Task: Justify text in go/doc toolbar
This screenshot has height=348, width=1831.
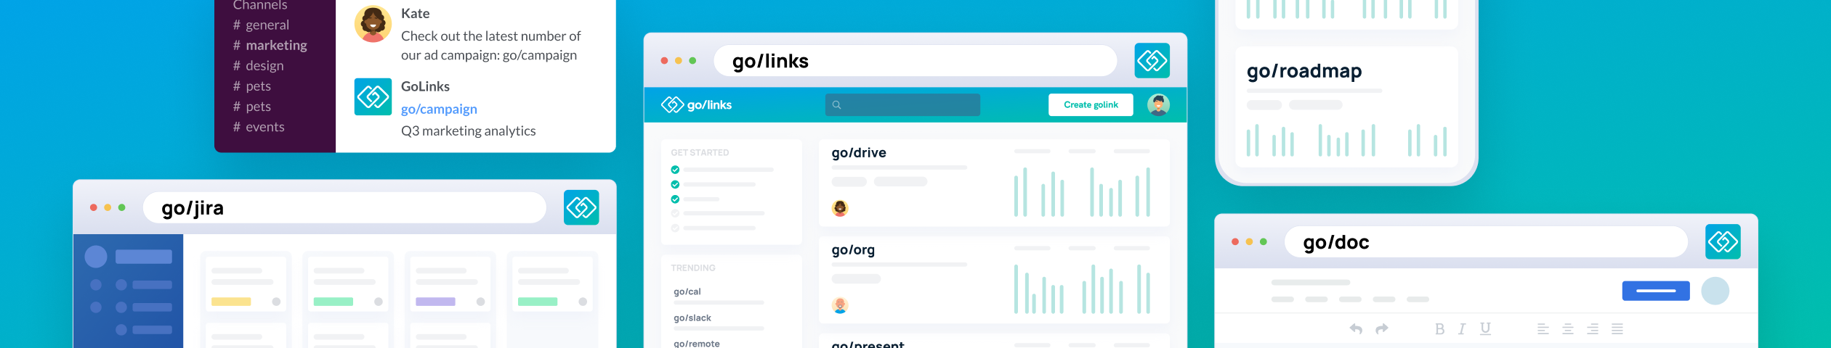Action: [x=1617, y=329]
